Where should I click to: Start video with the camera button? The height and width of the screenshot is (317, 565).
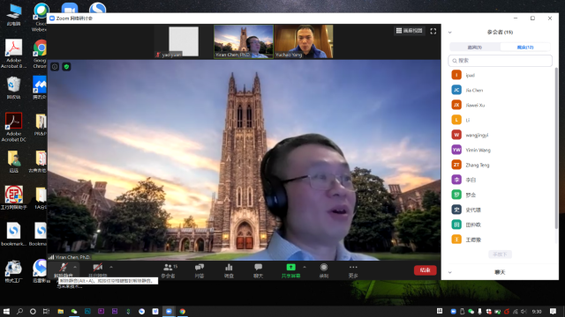tap(98, 270)
